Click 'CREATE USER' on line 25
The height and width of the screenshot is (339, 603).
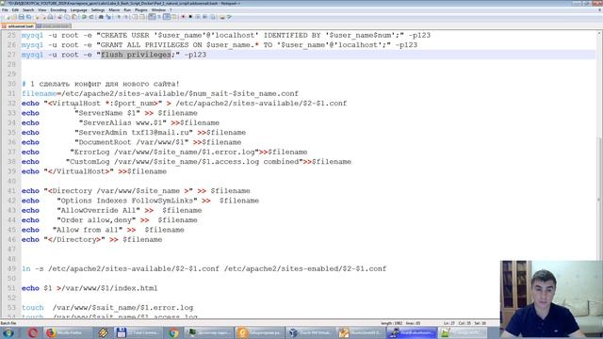point(124,36)
